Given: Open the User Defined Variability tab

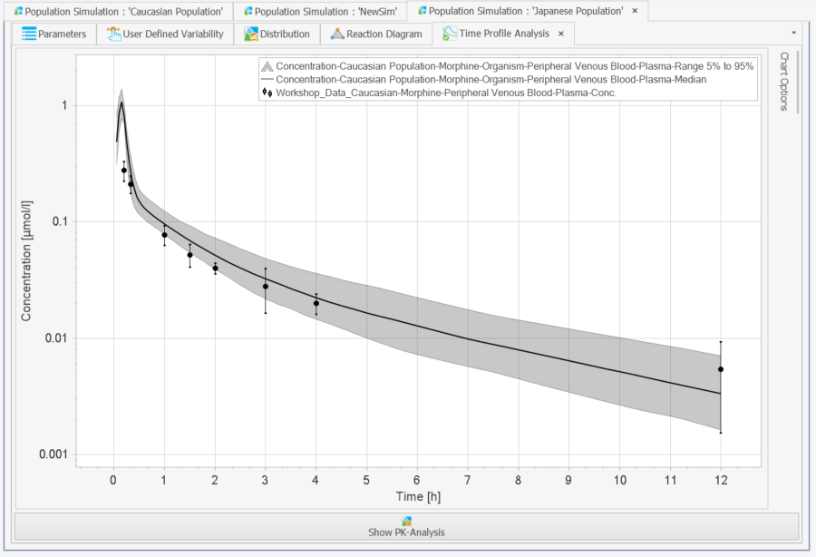Looking at the screenshot, I should 165,34.
